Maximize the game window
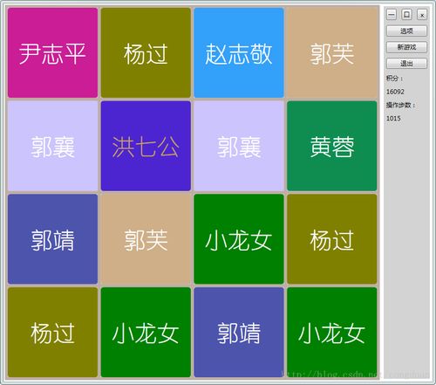The height and width of the screenshot is (385, 436). [x=406, y=14]
